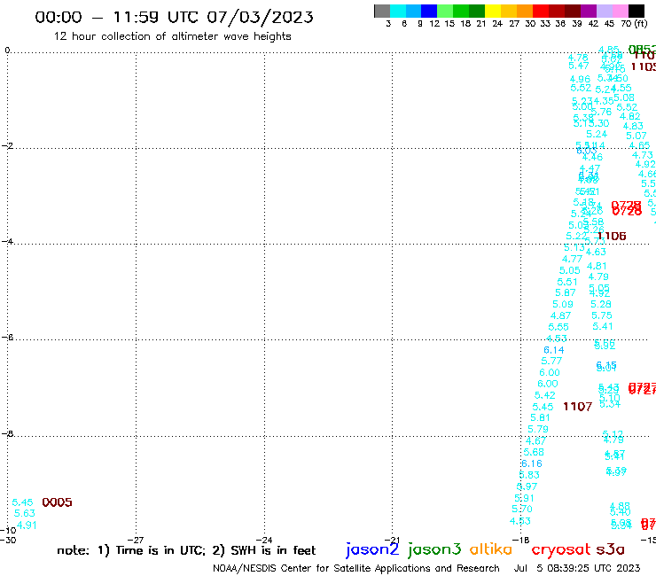
Task: Click the '5.87' wave height value
Action: 566,292
